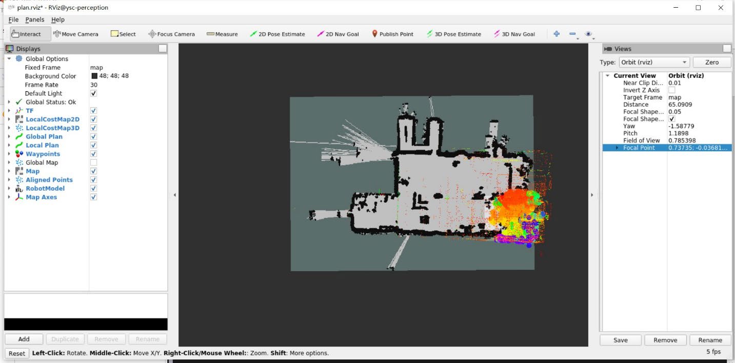Toggle the Default Light checkbox
Viewport: 735px width, 363px height.
tap(93, 93)
